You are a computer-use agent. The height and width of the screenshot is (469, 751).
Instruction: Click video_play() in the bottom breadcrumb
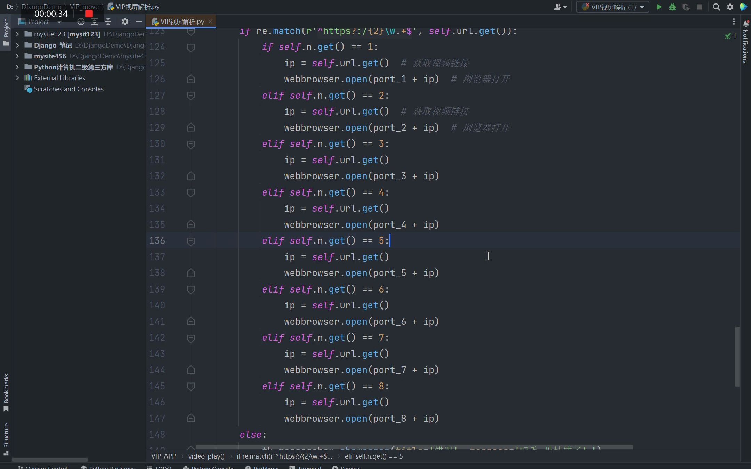pyautogui.click(x=206, y=456)
